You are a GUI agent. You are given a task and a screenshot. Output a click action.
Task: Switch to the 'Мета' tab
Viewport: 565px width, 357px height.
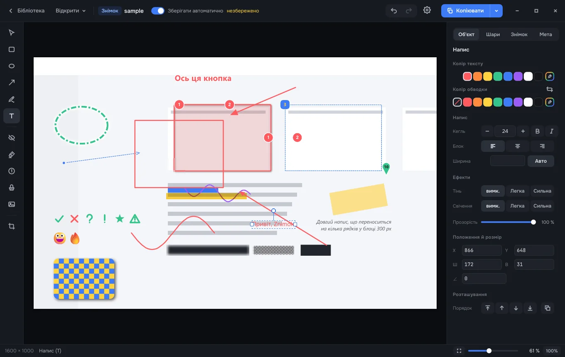tap(545, 34)
